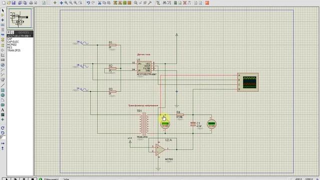Viewport: 320px width, 180px height.
Task: Click the L library manager button
Action: [12, 32]
